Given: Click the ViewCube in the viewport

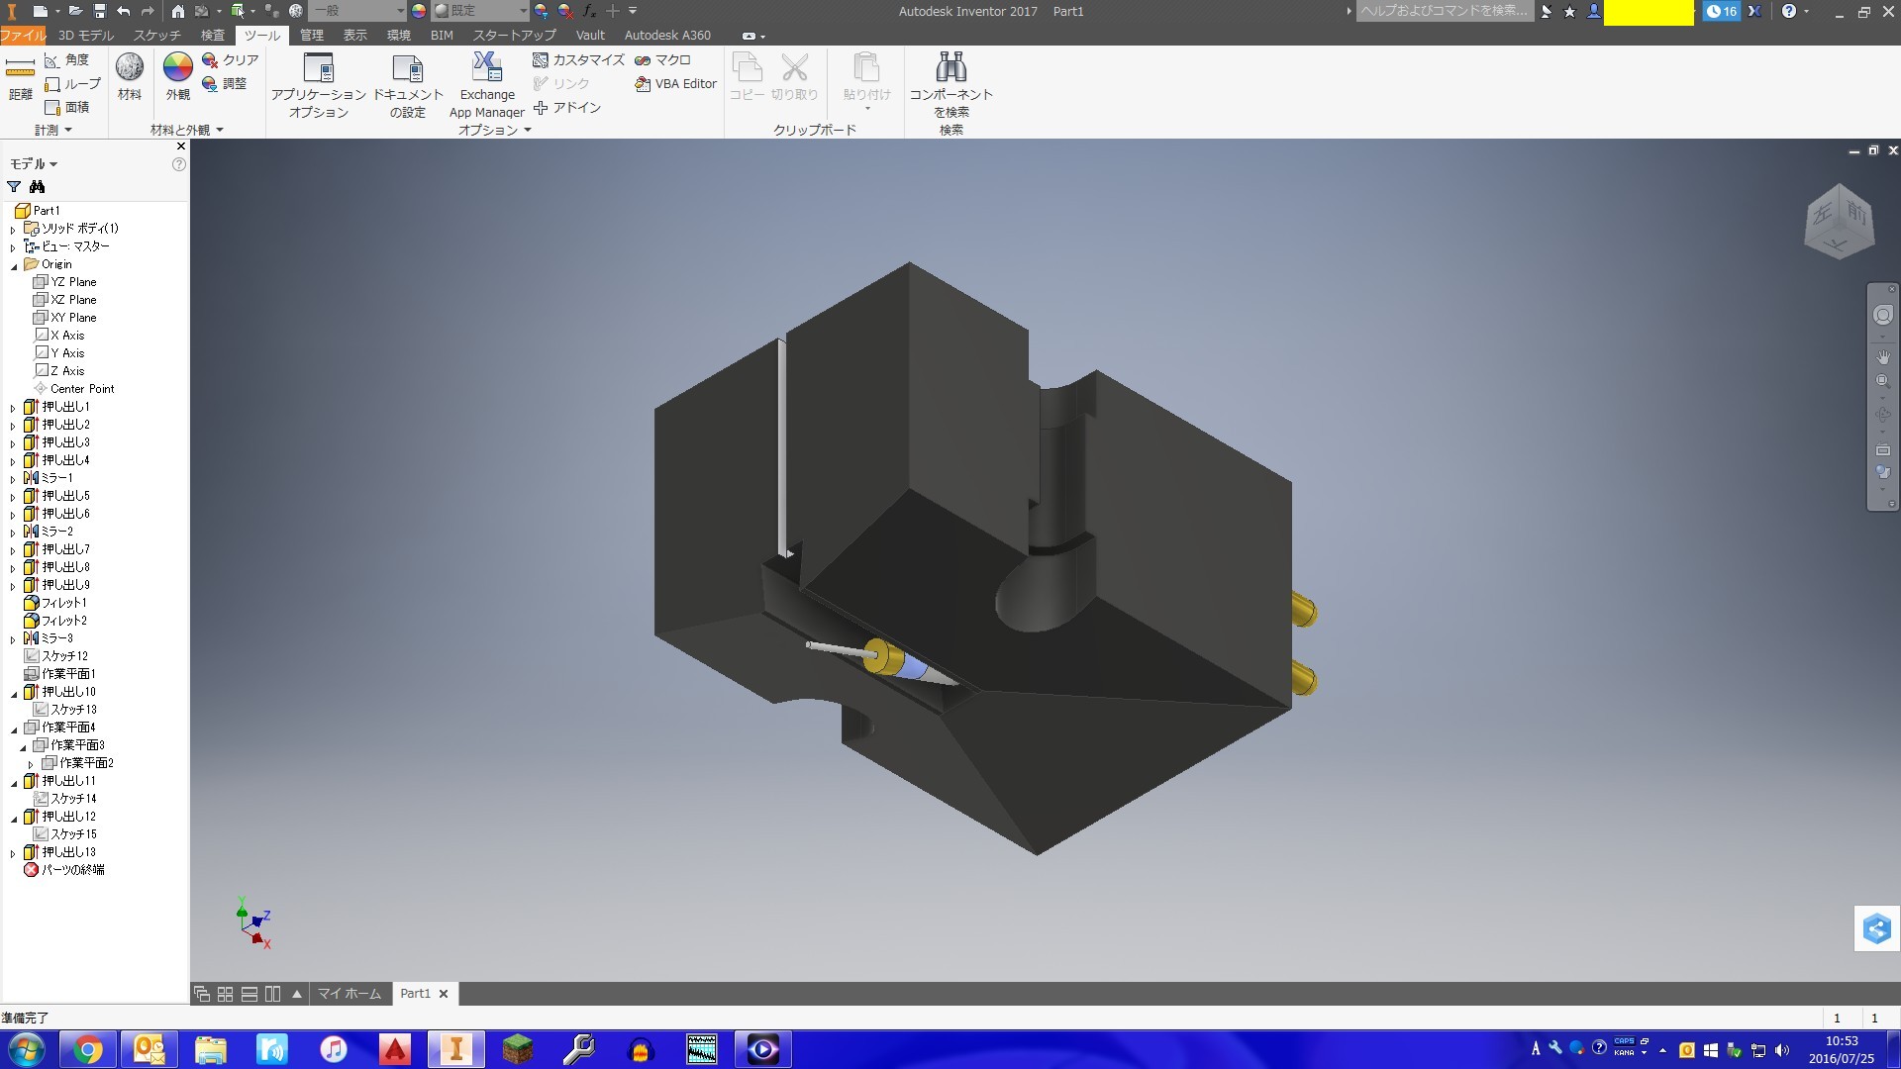Looking at the screenshot, I should pyautogui.click(x=1840, y=222).
